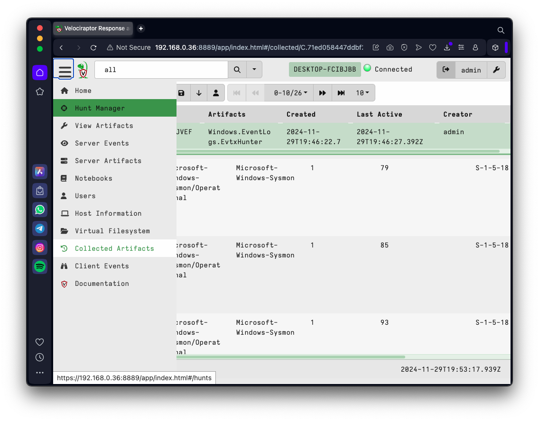Click the Created time 2024-11-29T19:46:22.7 cell

point(314,137)
